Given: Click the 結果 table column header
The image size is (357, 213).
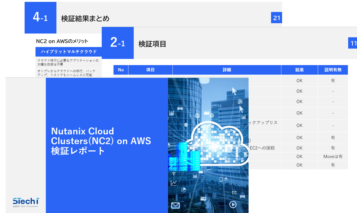Looking at the screenshot, I should click(299, 70).
